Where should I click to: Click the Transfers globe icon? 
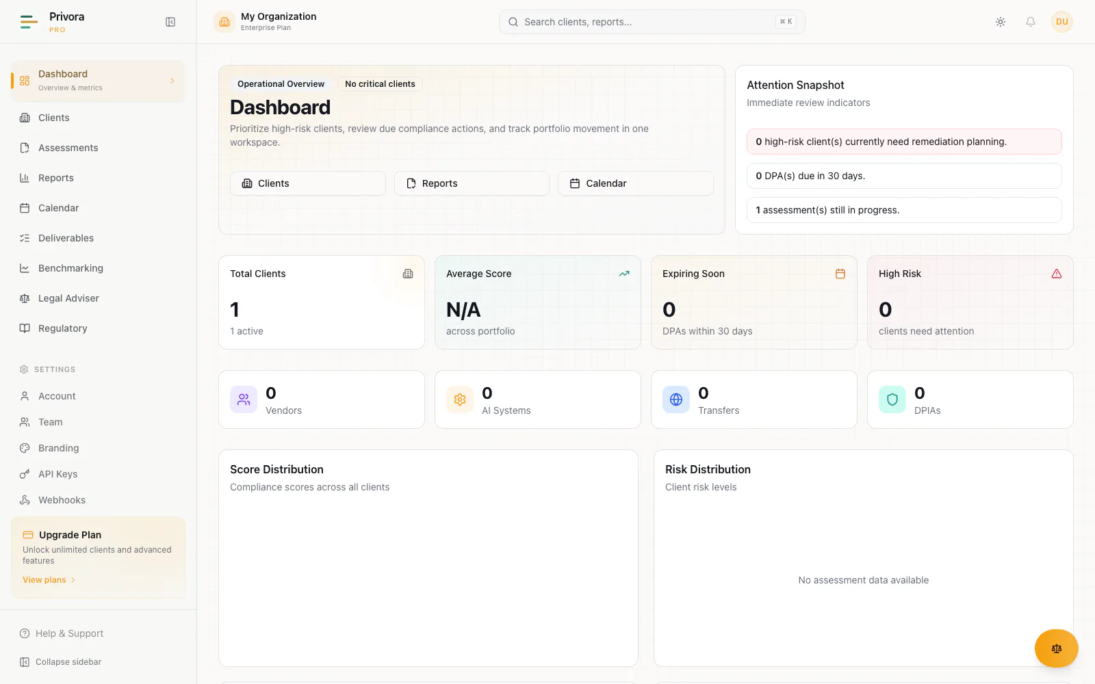click(676, 399)
